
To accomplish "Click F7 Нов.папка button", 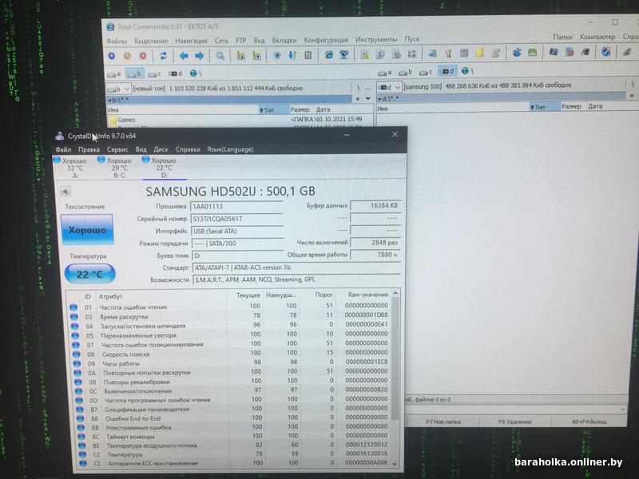I will tap(443, 422).
